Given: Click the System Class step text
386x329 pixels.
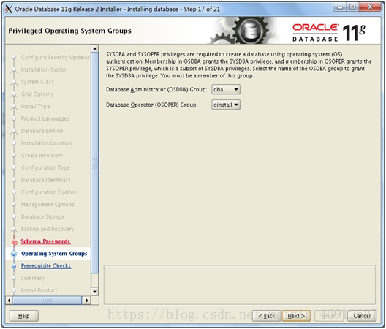Looking at the screenshot, I should 37,82.
